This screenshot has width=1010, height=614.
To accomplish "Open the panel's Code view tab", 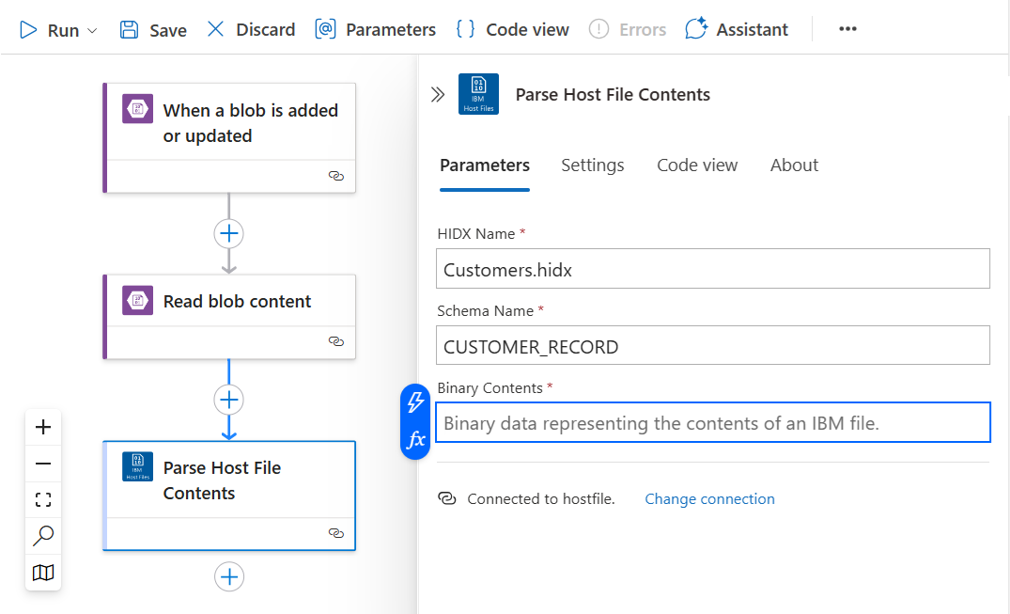I will point(697,165).
